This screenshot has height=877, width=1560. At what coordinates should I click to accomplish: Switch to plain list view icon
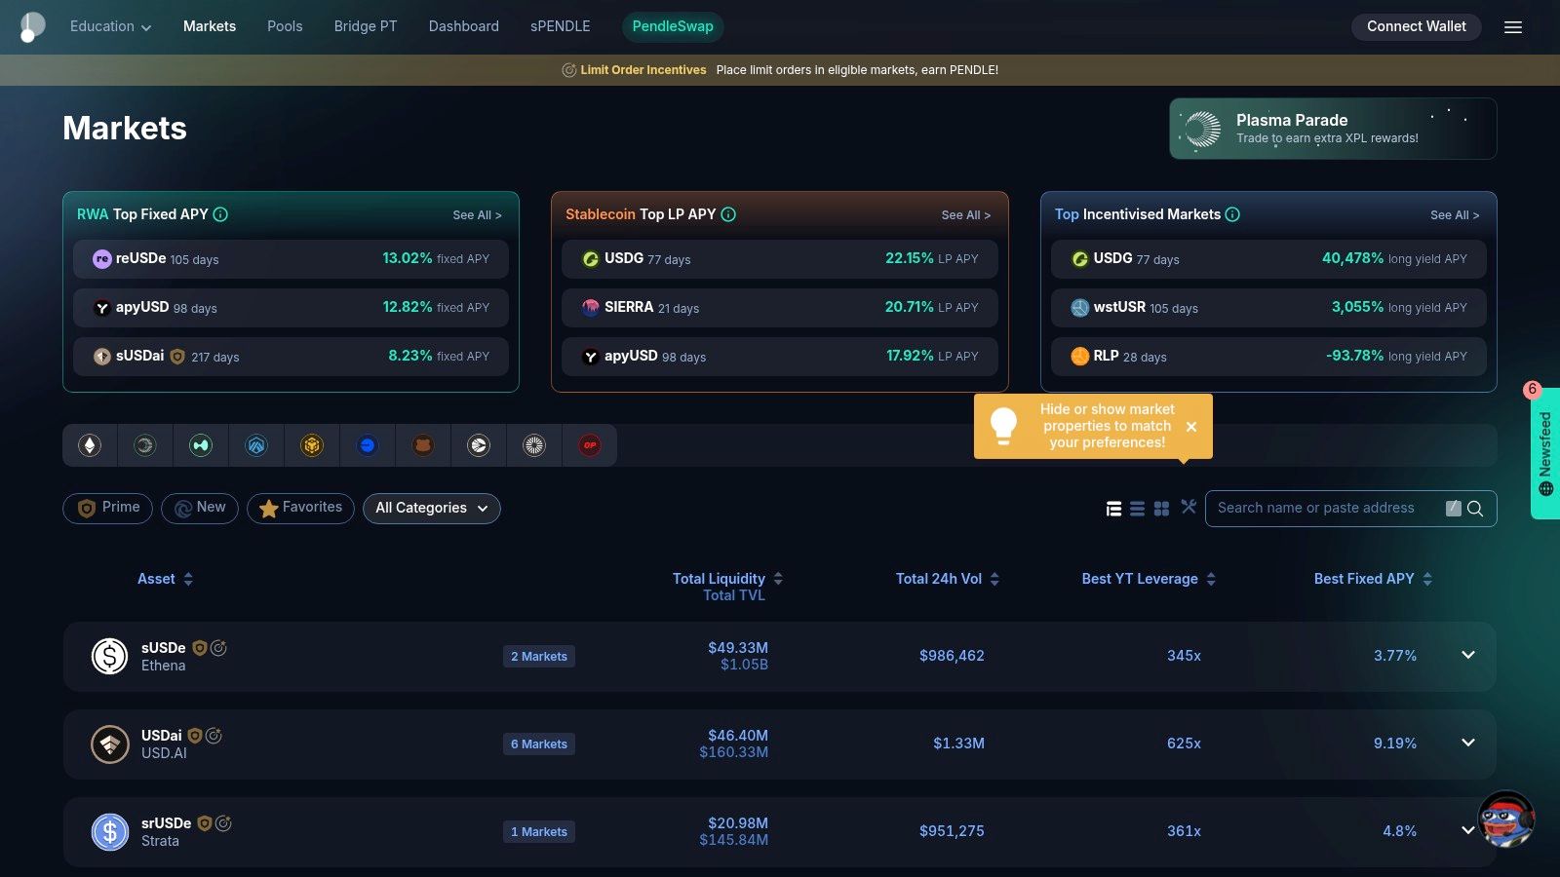pos(1137,509)
